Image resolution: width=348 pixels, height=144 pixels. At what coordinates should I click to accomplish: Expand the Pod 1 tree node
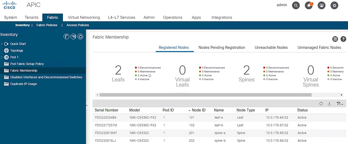pos(2,57)
